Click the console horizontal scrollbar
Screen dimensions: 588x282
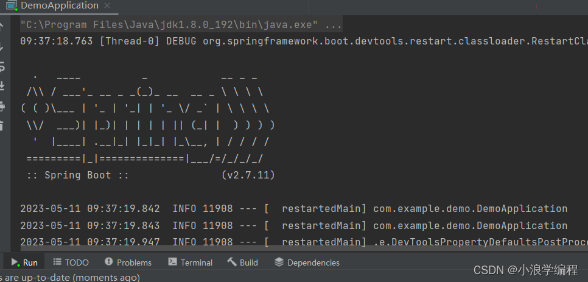[x=304, y=249]
